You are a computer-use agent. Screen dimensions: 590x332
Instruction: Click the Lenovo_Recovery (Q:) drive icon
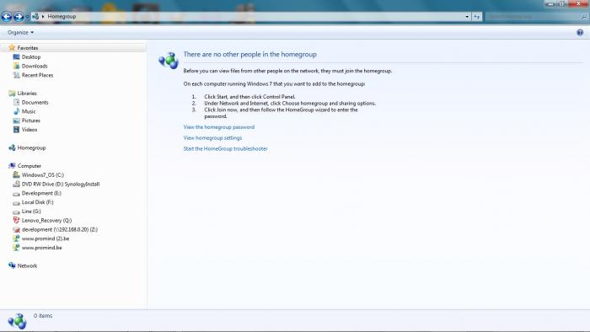pos(16,220)
